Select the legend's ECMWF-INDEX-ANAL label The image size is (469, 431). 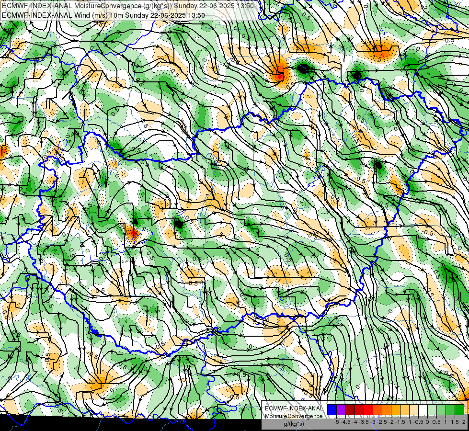tap(294, 408)
